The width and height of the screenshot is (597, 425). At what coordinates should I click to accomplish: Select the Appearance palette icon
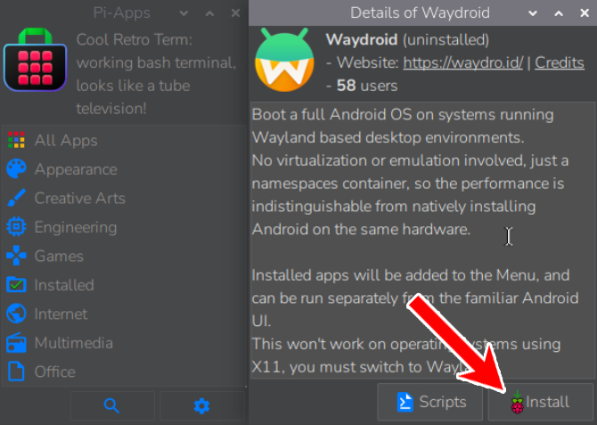pos(16,169)
